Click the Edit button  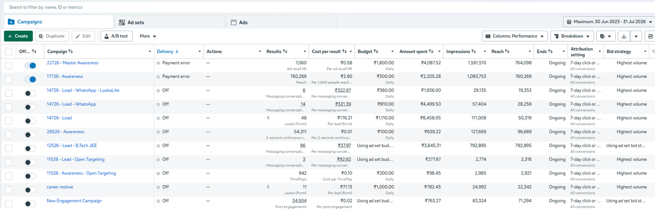point(84,36)
